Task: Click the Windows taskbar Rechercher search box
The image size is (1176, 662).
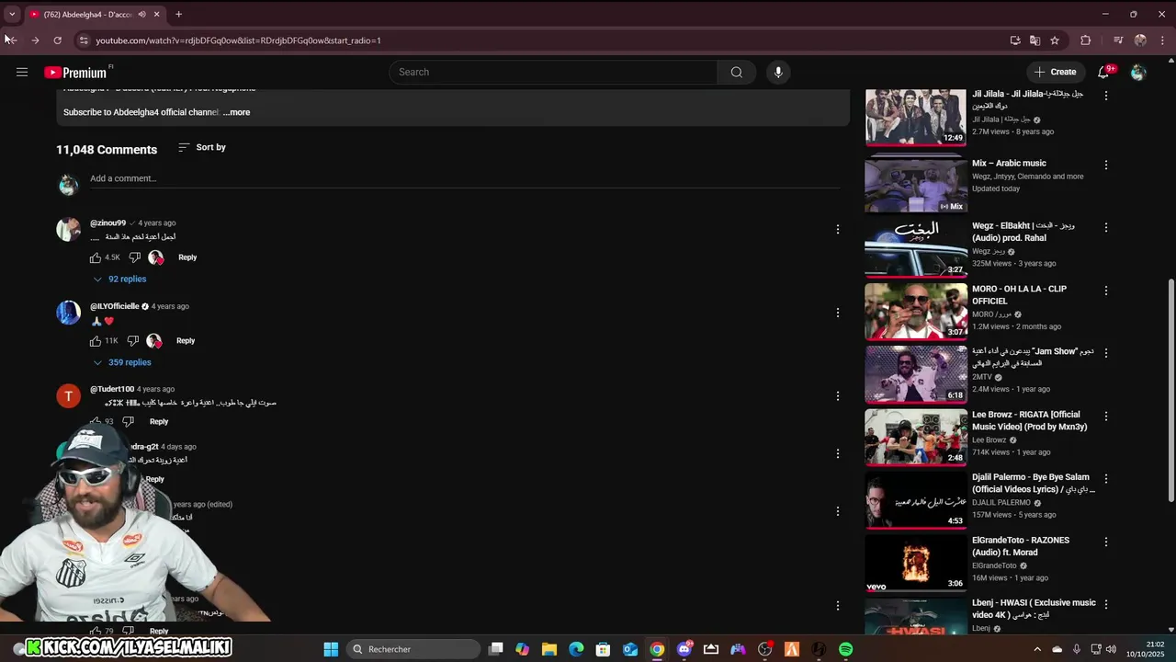Action: tap(413, 649)
